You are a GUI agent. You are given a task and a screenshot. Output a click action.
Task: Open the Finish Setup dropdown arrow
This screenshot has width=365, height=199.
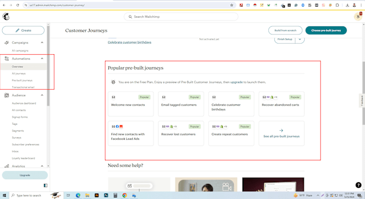coord(300,39)
